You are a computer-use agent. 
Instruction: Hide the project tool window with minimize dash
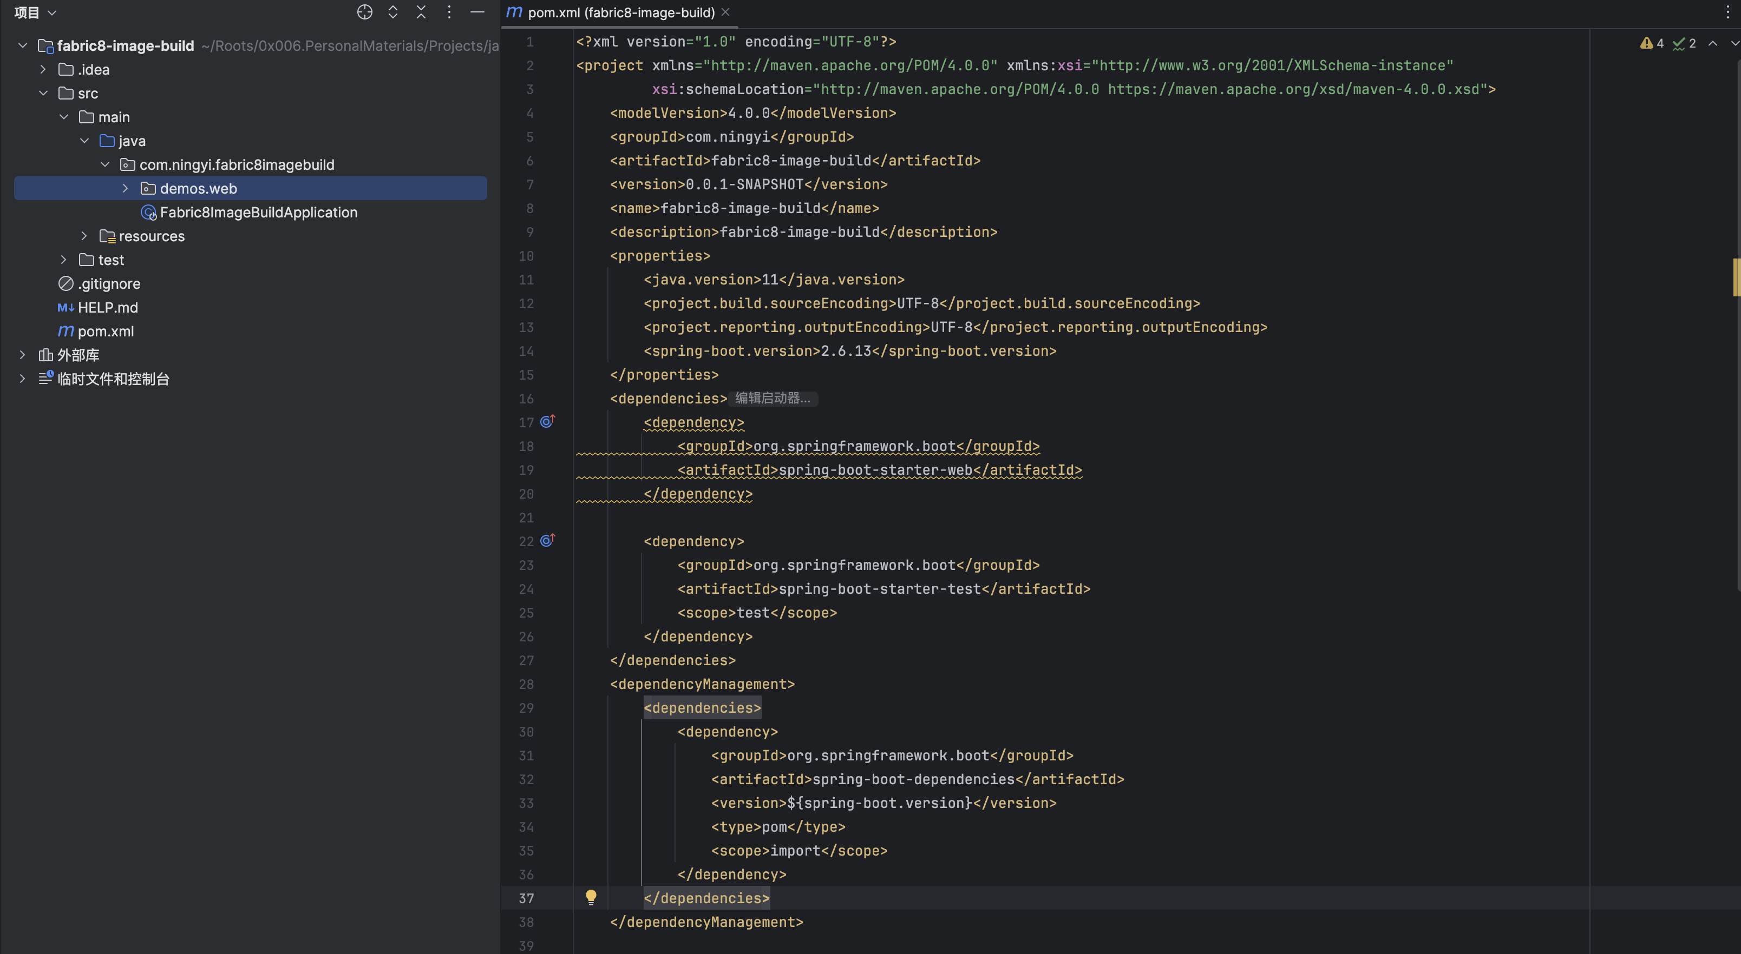pos(477,12)
